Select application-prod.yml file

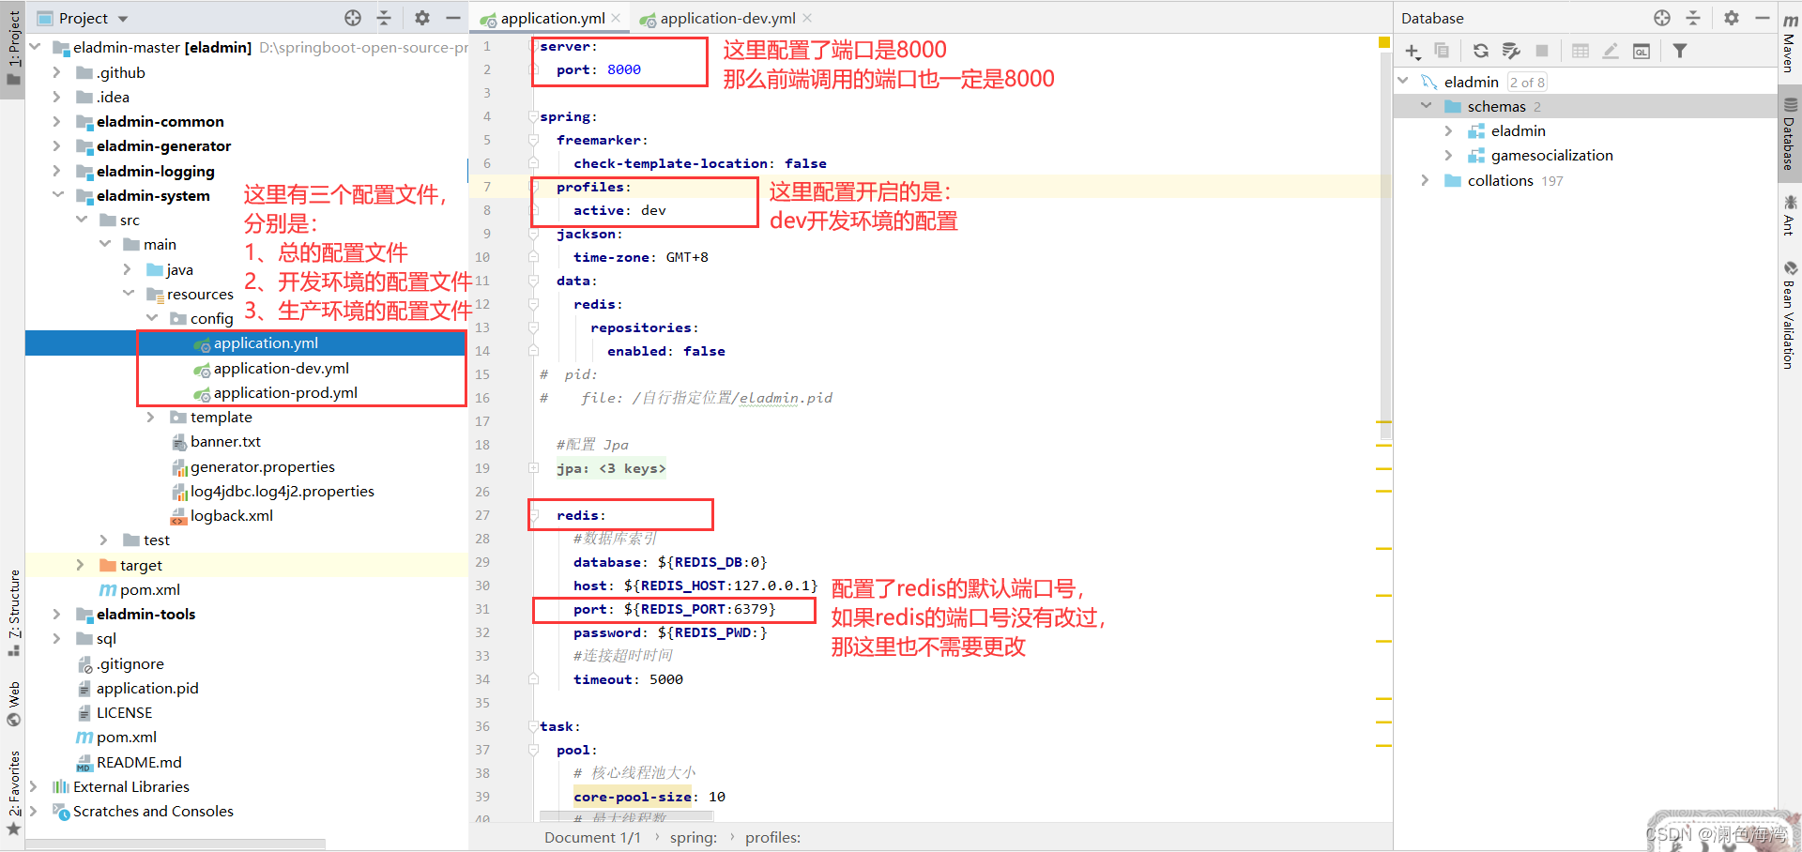(x=285, y=393)
